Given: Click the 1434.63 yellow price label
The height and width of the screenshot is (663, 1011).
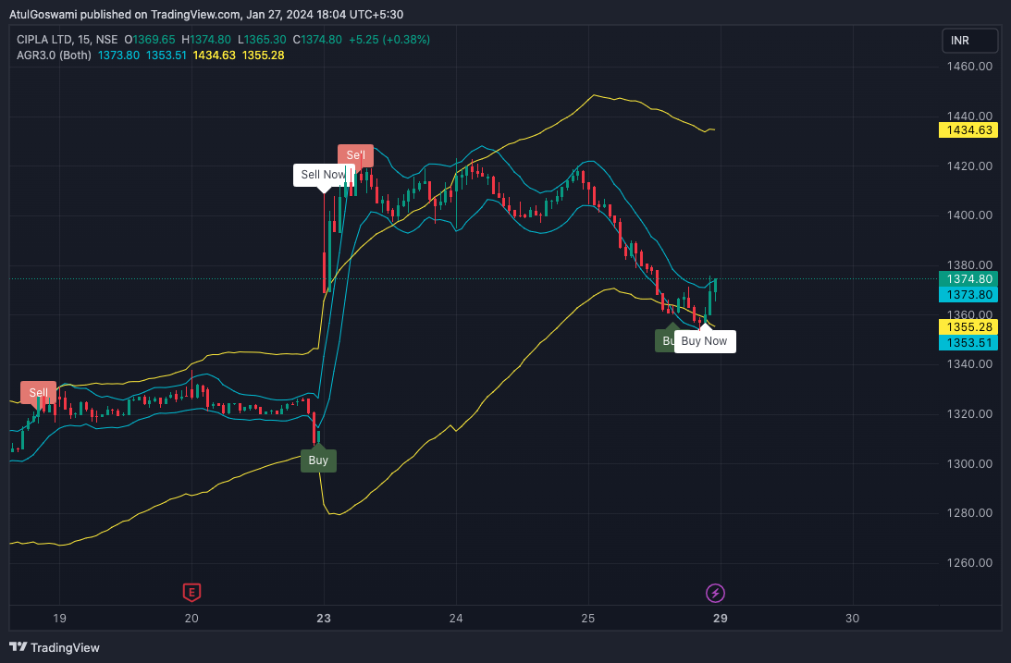Looking at the screenshot, I should coord(968,130).
